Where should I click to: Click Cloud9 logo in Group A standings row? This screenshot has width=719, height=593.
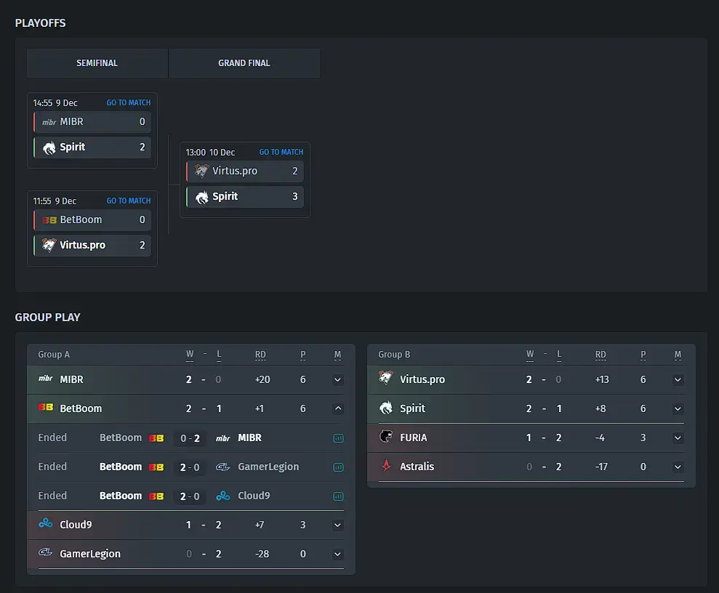tap(45, 523)
